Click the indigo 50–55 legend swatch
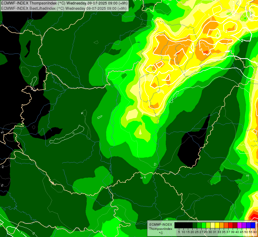The image size is (258, 237). (x=249, y=225)
